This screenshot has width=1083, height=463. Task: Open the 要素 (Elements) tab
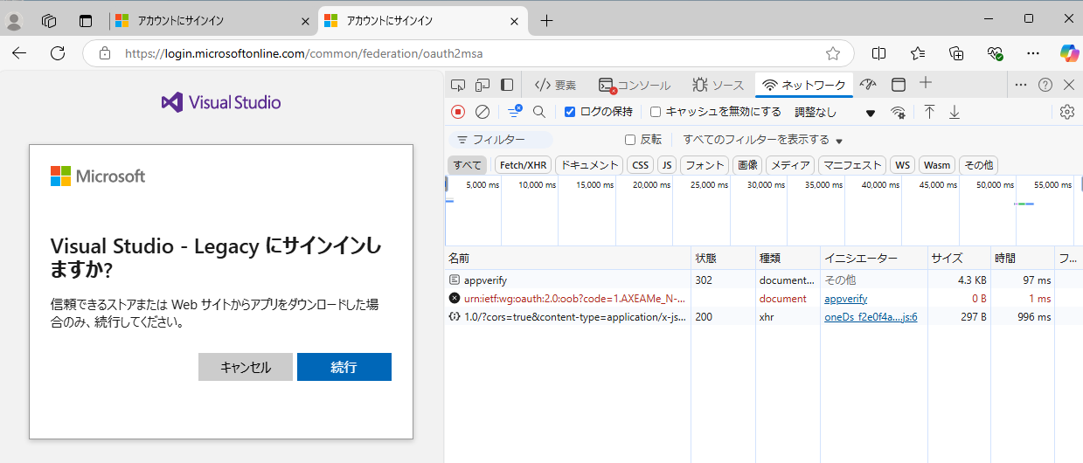tap(556, 85)
